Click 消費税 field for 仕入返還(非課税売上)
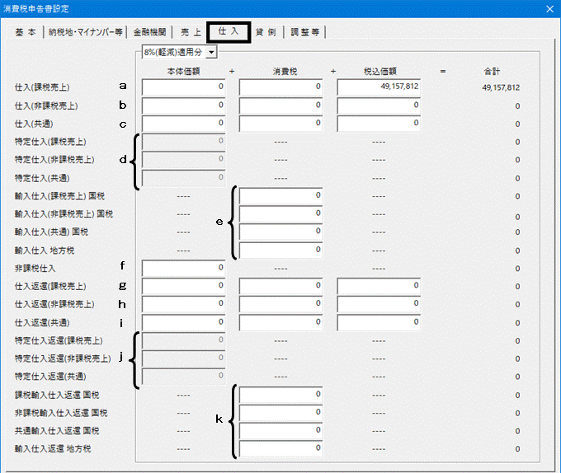Viewport: 561px width, 473px height. coord(280,304)
